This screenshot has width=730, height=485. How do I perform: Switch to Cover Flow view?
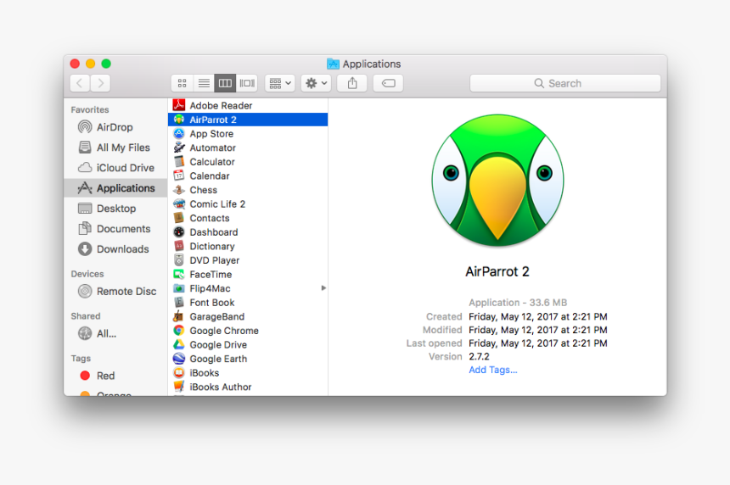pos(247,83)
